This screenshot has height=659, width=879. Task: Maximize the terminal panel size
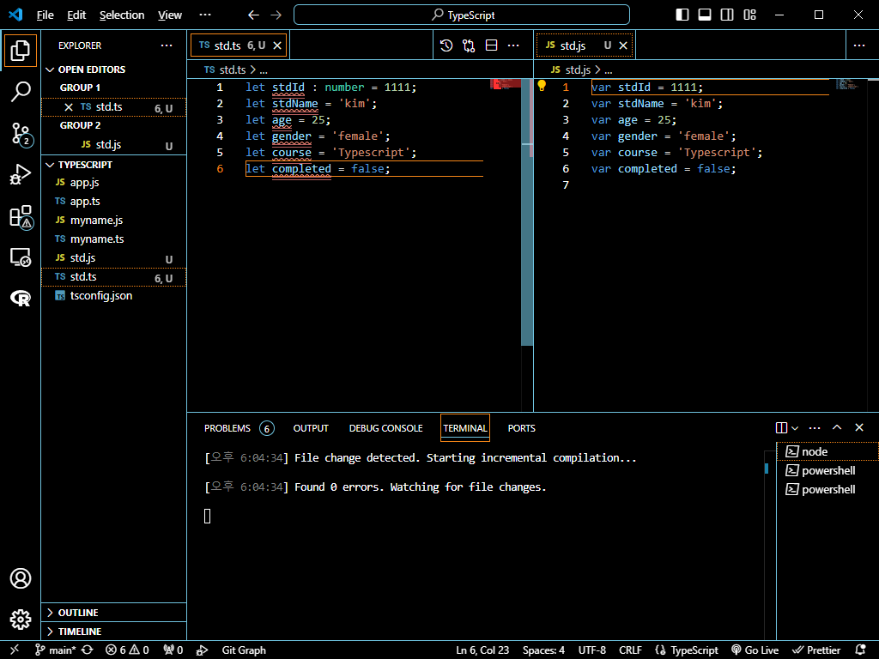coord(836,427)
